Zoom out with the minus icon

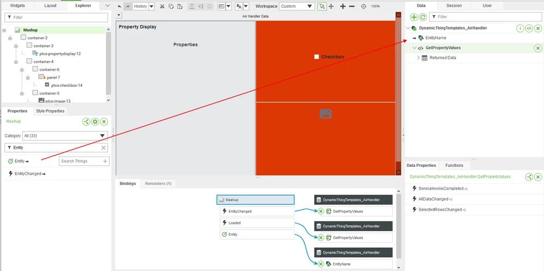click(x=352, y=6)
